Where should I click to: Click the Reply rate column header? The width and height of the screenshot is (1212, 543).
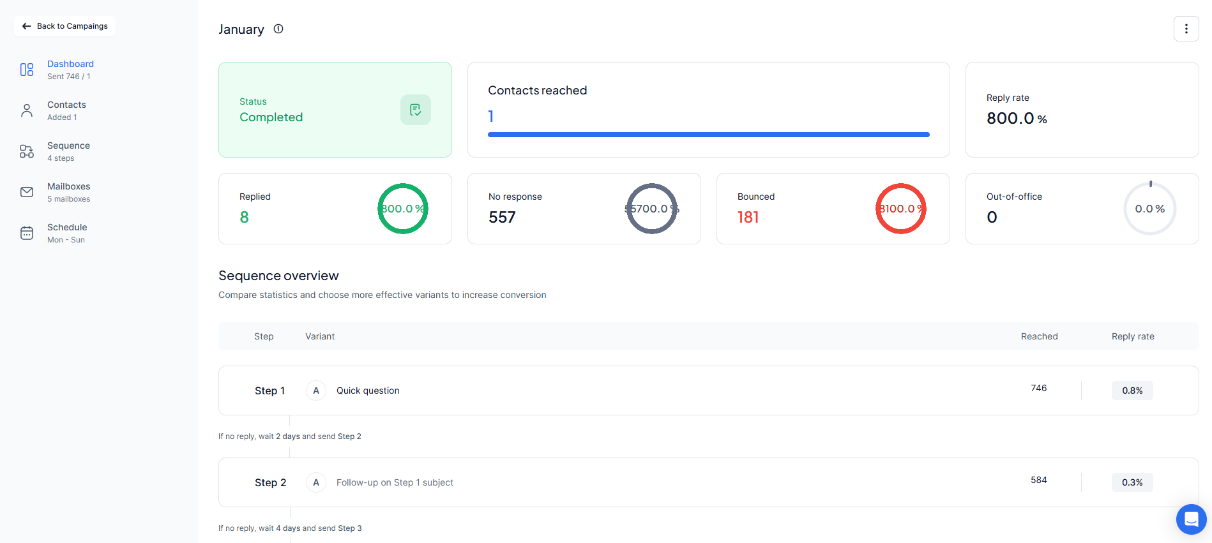click(1132, 336)
